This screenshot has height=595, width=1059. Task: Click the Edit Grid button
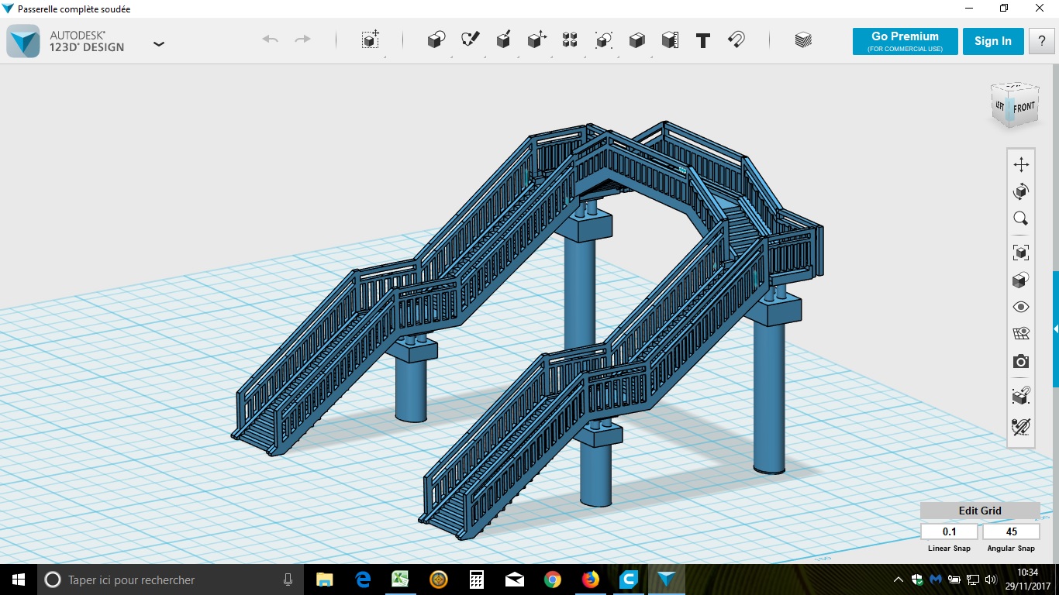[x=980, y=511]
